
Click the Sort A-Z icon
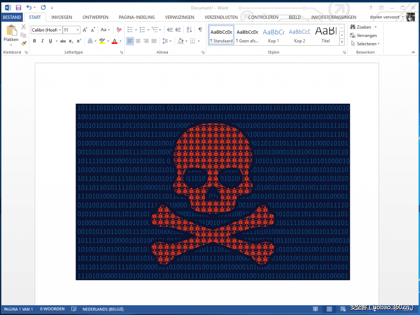[189, 30]
